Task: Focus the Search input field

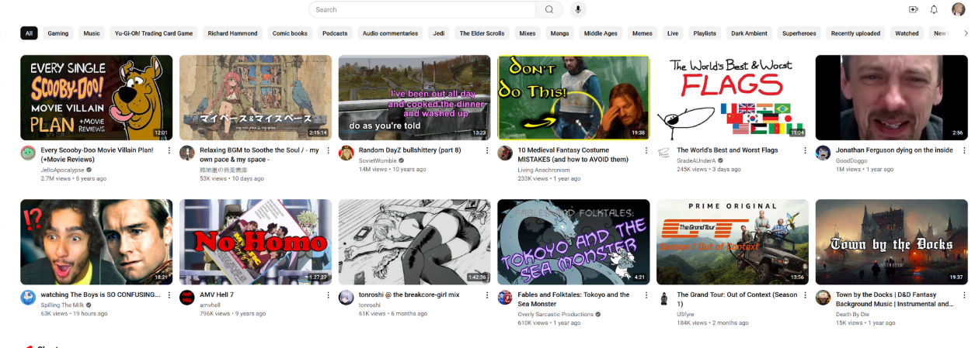Action: 423,9
